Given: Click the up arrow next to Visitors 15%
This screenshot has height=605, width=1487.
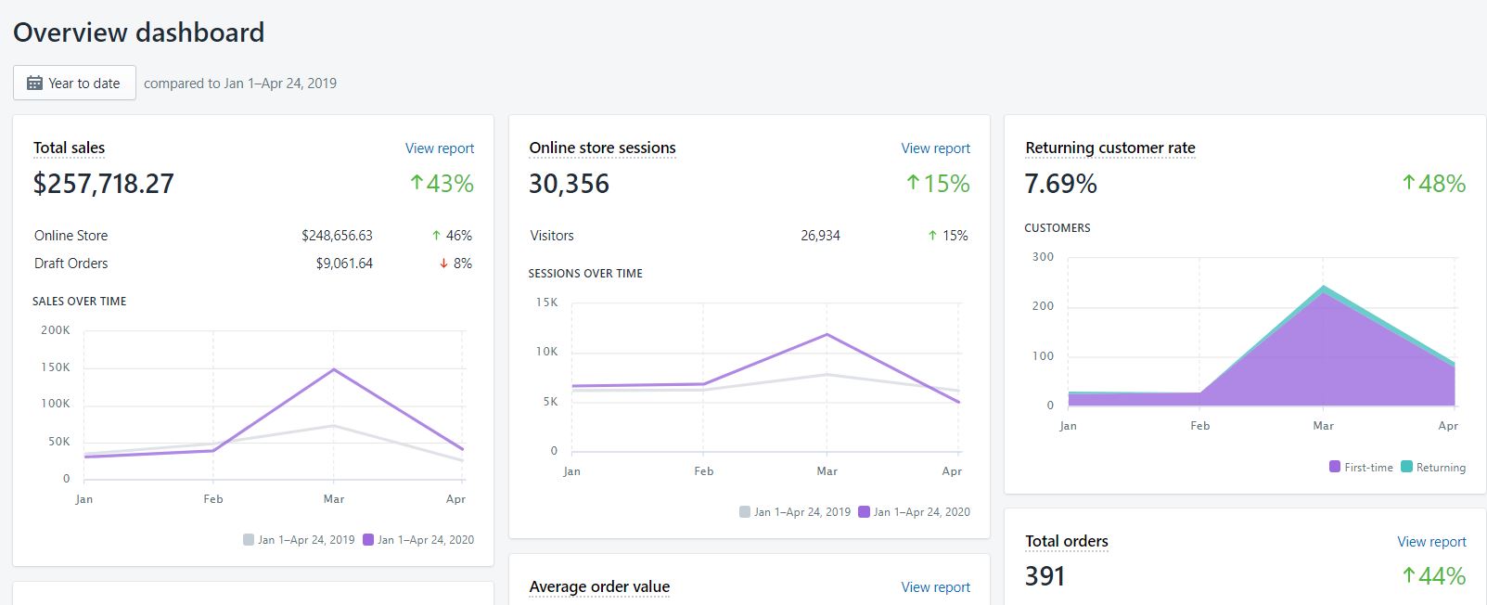Looking at the screenshot, I should point(932,236).
